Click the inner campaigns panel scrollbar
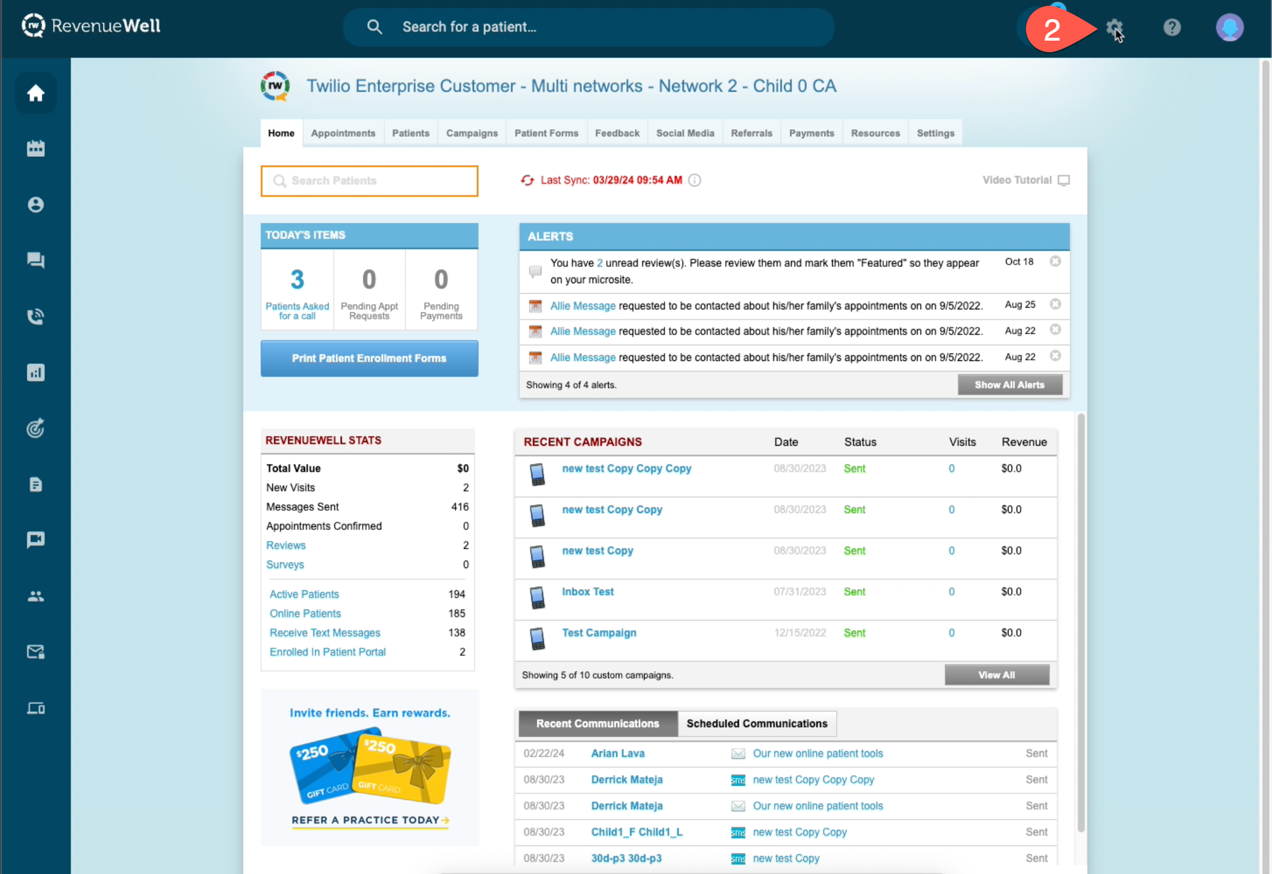1272x874 pixels. click(1081, 622)
